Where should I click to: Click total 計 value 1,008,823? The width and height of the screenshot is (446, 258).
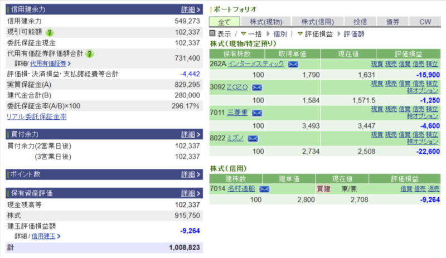185,247
